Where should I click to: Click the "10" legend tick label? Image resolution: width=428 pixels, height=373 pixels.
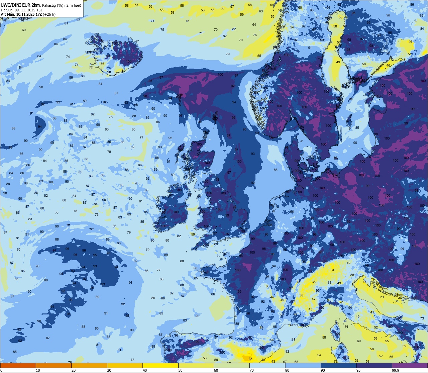(x=38, y=370)
